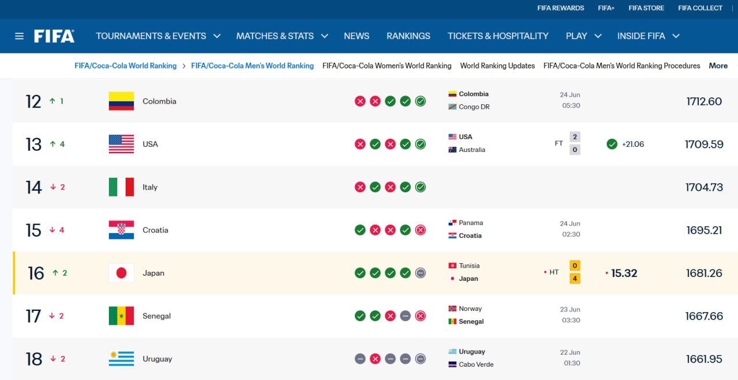Click USA full-time score 2
This screenshot has width=738, height=380.
(x=574, y=137)
